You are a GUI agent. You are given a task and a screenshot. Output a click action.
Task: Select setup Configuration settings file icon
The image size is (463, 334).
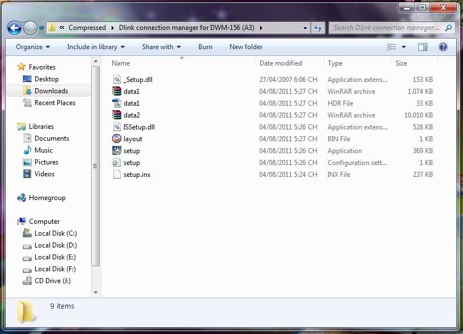[117, 163]
